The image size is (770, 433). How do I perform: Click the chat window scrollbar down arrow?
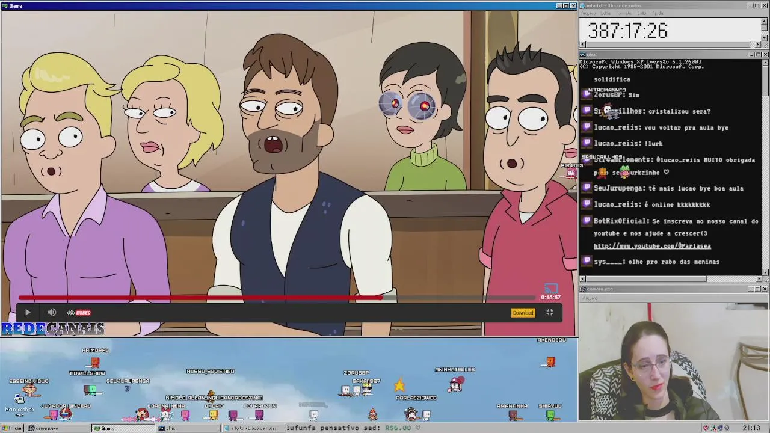tap(765, 272)
